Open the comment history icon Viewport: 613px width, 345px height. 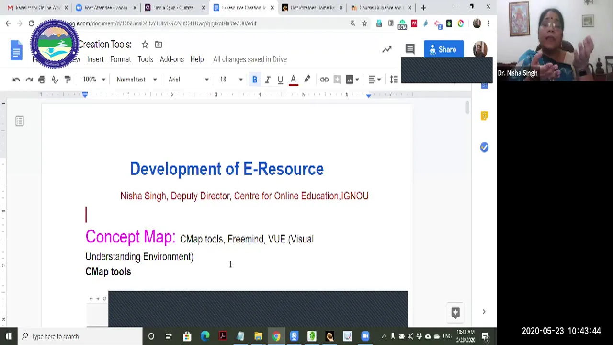[410, 49]
